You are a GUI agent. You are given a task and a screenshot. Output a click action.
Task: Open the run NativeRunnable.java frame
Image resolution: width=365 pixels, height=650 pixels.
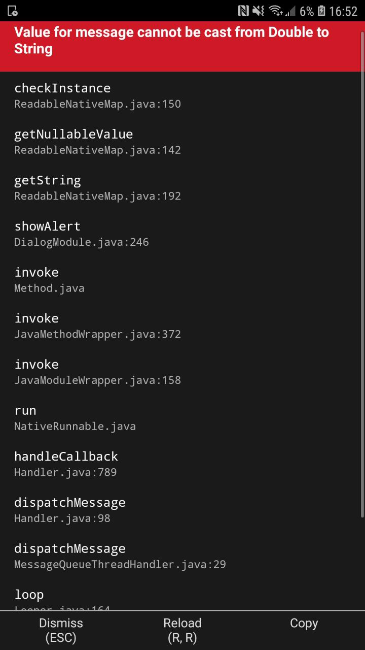[182, 418]
